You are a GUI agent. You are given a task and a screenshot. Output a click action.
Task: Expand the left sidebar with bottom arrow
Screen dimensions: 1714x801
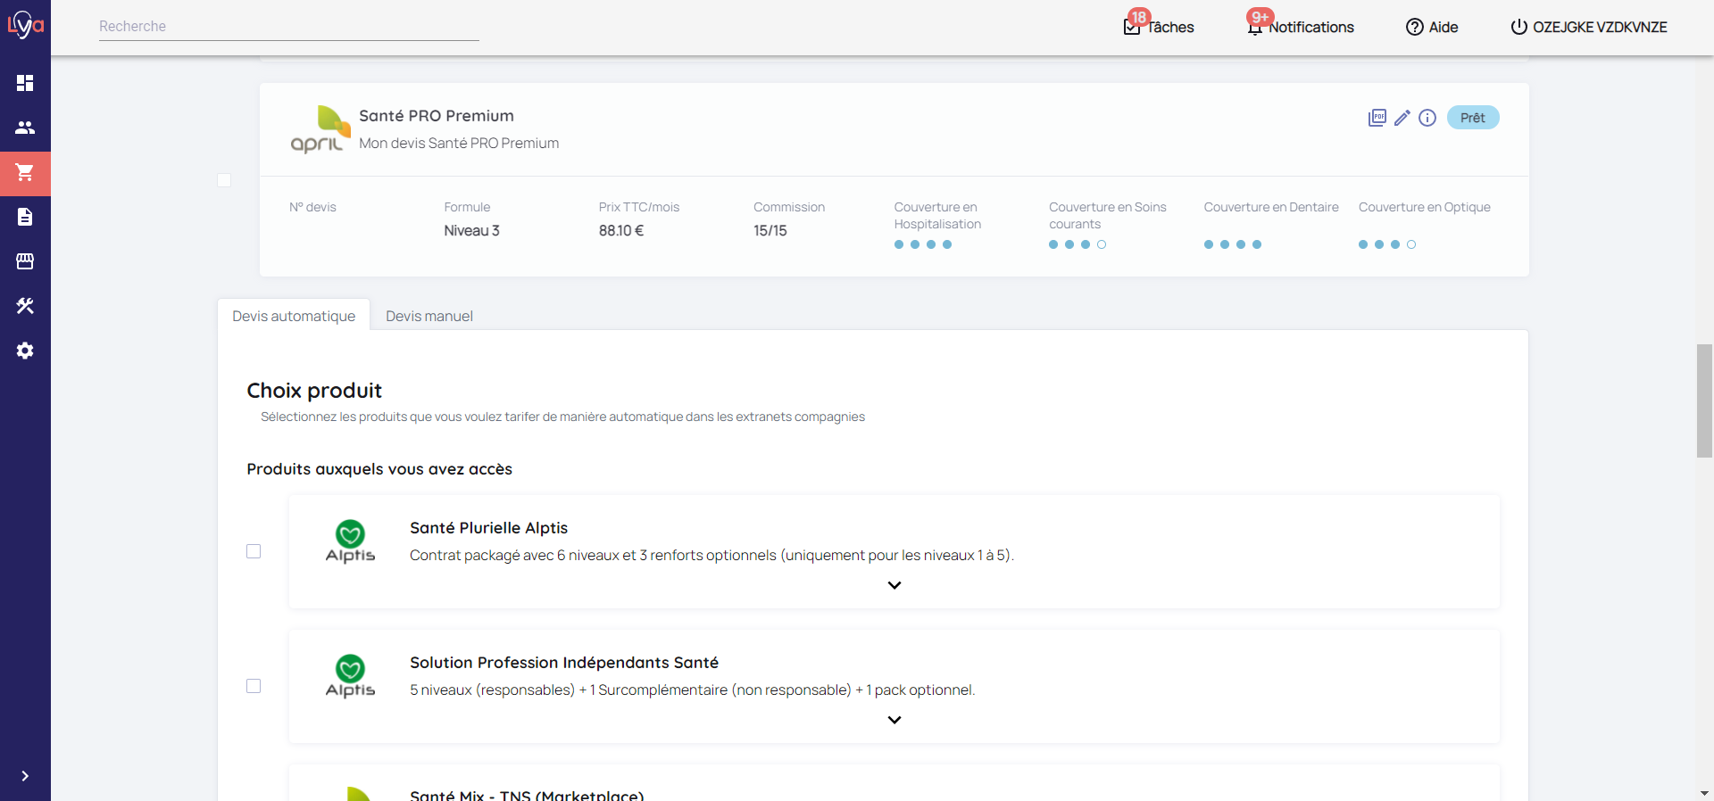(x=25, y=776)
